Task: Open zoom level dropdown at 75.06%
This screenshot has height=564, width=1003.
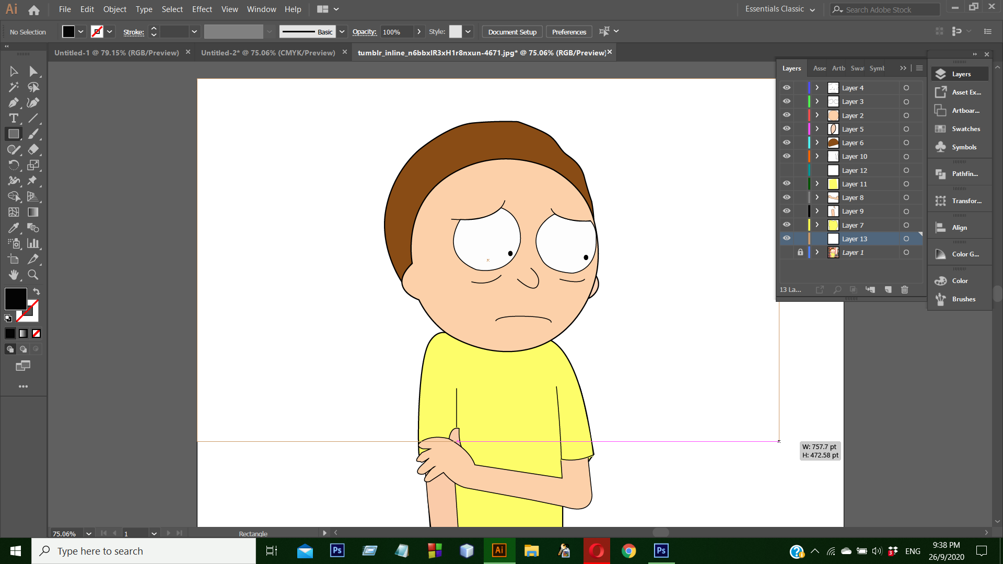Action: click(x=89, y=534)
